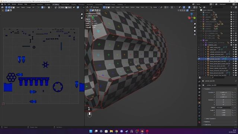Image resolution: width=238 pixels, height=134 pixels.
Task: Open the Help menu
Action: (x=26, y=4)
